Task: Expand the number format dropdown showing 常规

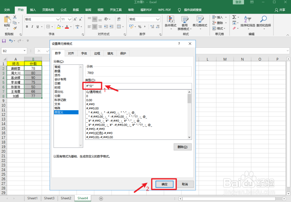Action: coord(157,19)
